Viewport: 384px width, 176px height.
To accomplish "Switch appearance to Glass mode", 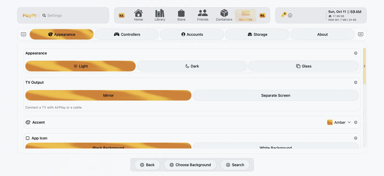I will coord(304,66).
